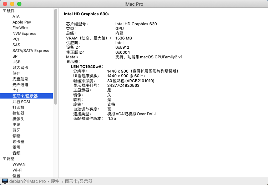The image size is (268, 185).
Task: Click 'debian的iMac Pro' in path bar
Action: pos(27,181)
